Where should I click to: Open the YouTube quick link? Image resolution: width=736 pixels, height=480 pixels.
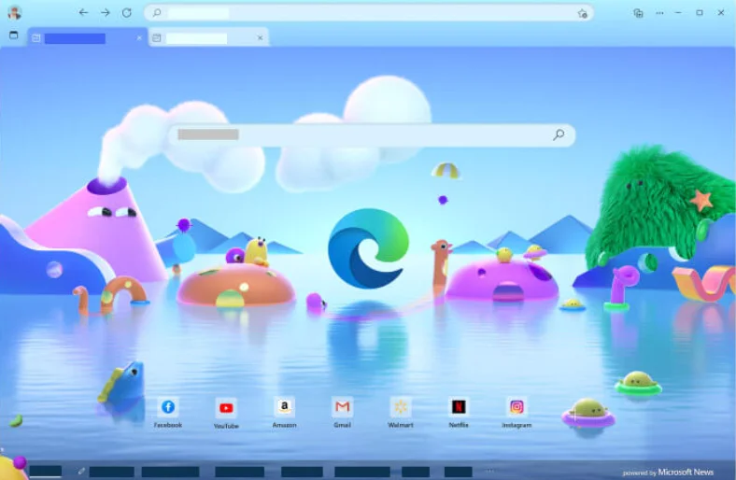[x=226, y=413]
